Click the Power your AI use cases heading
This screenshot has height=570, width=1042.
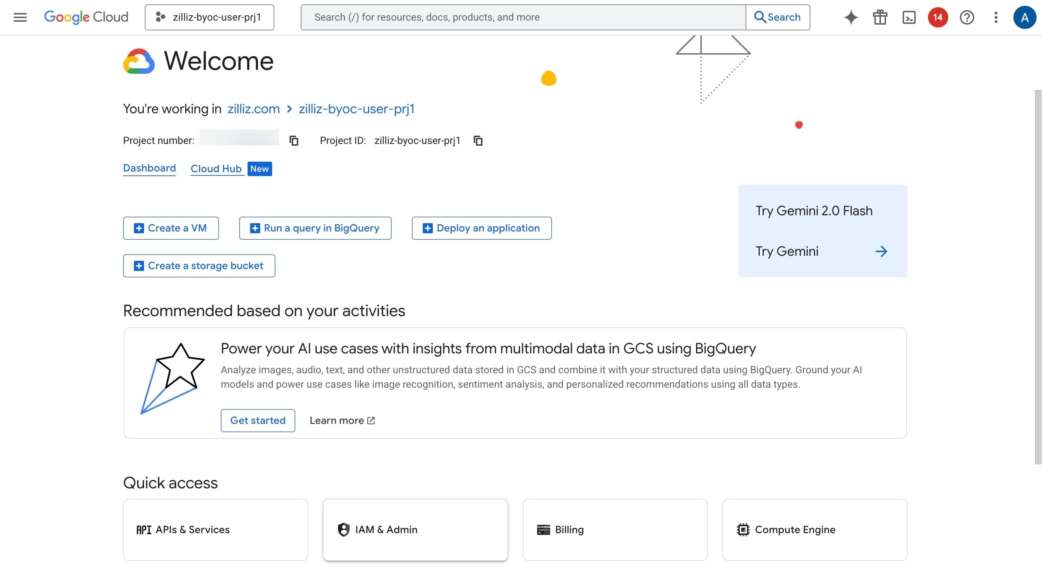(488, 348)
